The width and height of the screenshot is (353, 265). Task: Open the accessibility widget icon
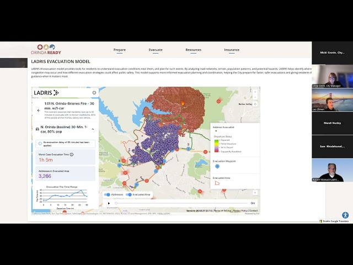tap(345, 215)
